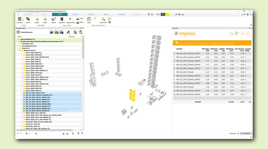The image size is (268, 149).
Task: Click the green plus add icon
Action: coord(18,134)
